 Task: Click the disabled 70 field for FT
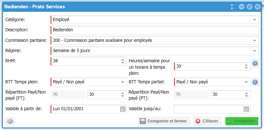[68, 95]
